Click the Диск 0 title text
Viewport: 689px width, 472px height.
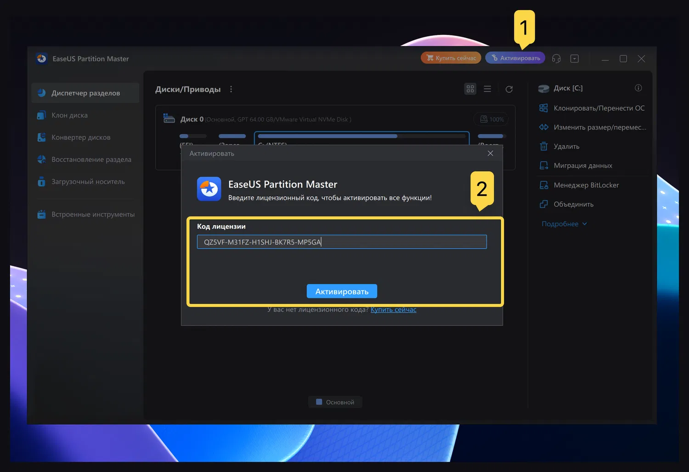pyautogui.click(x=192, y=119)
